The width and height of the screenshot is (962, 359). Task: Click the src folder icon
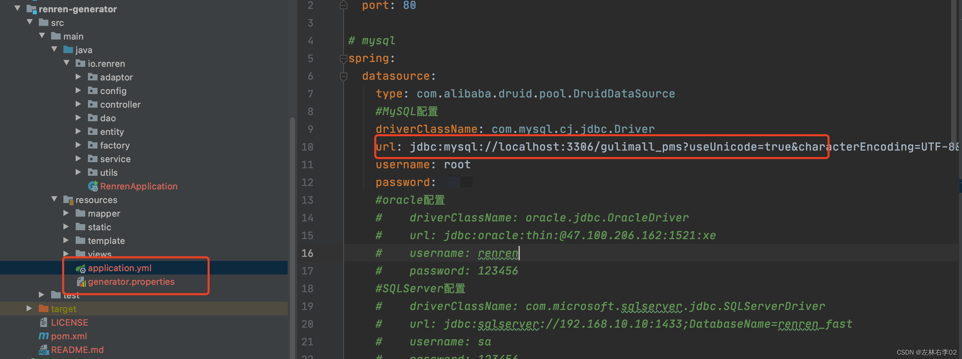[x=44, y=22]
